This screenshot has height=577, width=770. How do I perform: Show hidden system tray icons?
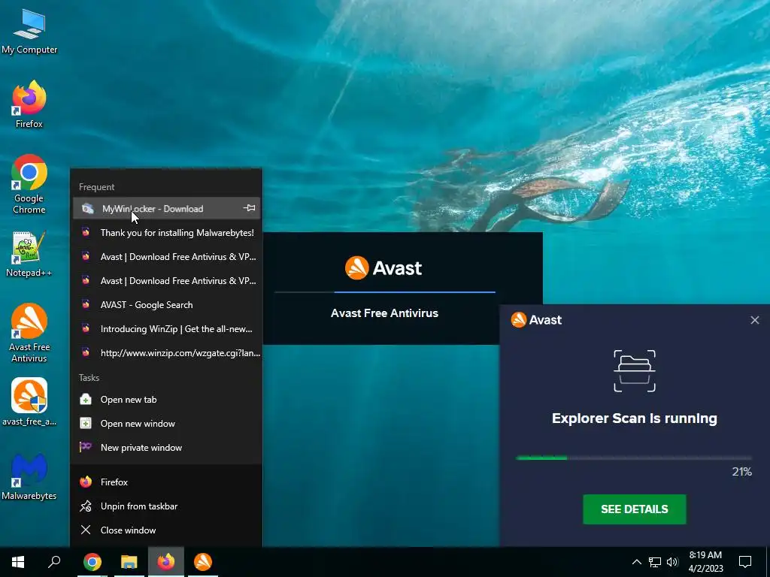point(636,562)
